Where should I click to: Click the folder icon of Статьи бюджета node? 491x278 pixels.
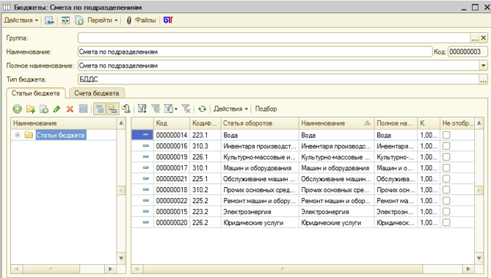29,135
